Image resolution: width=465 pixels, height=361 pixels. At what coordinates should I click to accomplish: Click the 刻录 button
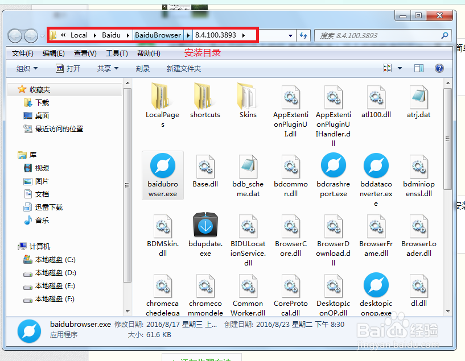[143, 69]
